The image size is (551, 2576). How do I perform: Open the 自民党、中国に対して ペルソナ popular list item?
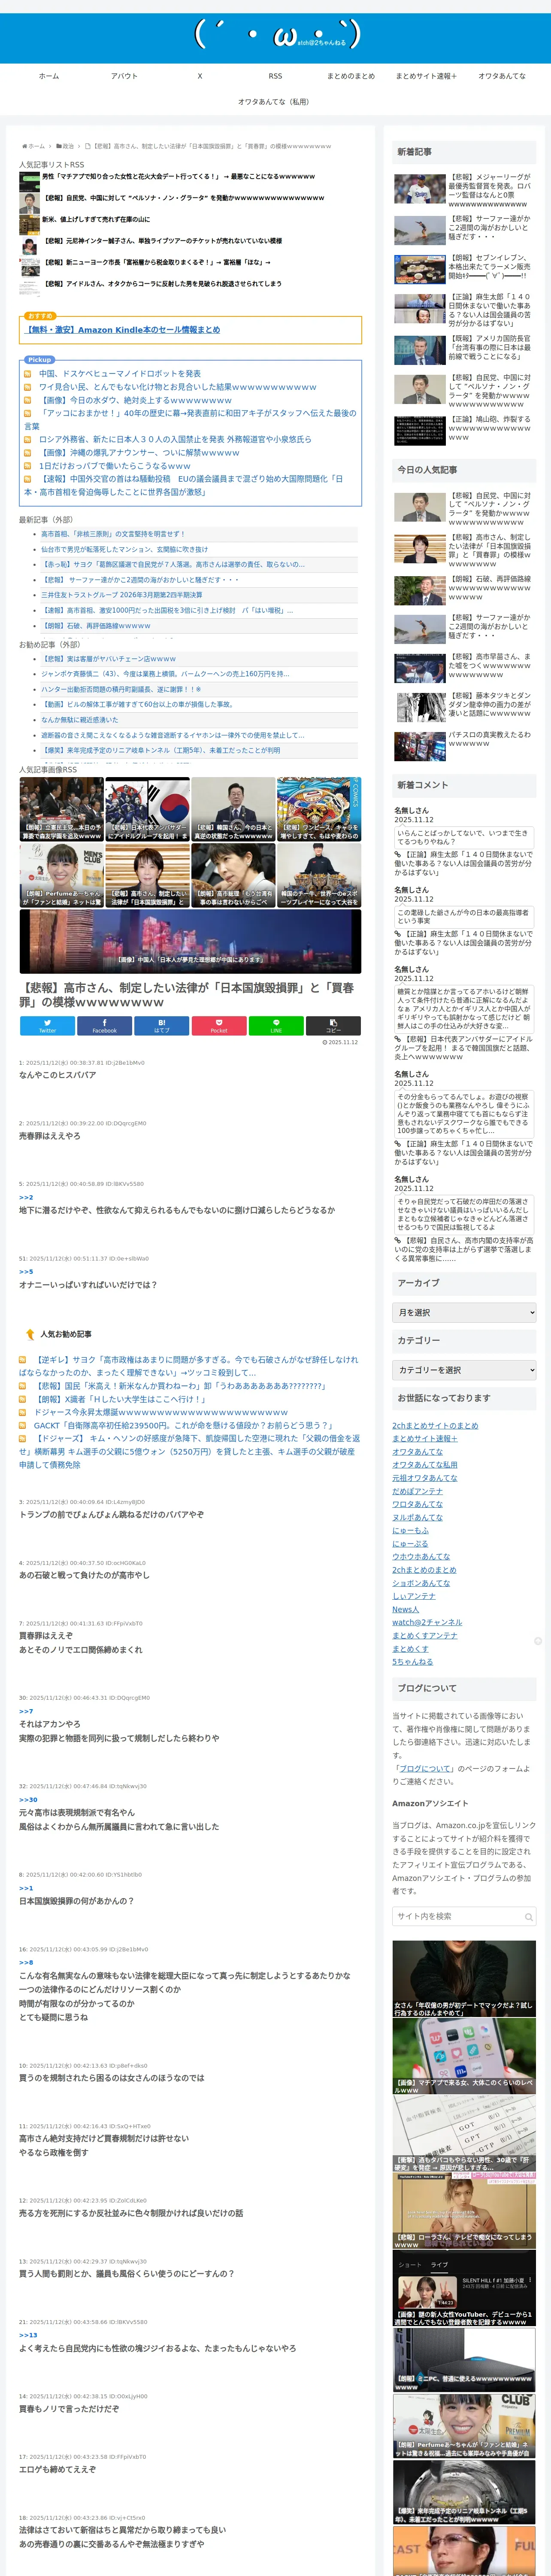click(x=183, y=198)
